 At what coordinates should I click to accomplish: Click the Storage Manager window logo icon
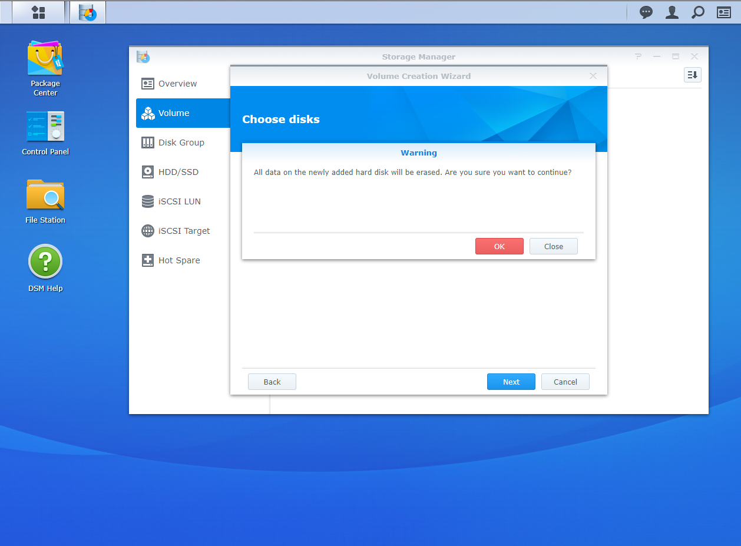point(143,57)
